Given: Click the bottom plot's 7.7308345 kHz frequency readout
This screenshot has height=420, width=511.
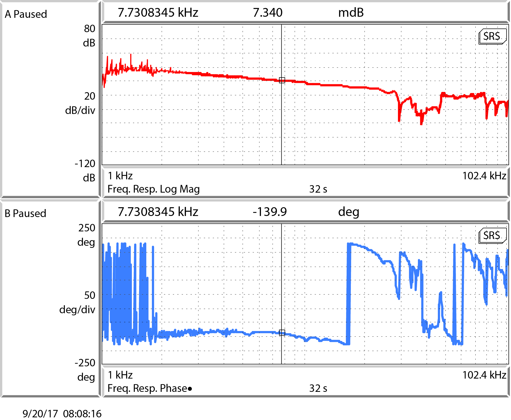Looking at the screenshot, I should coord(158,212).
